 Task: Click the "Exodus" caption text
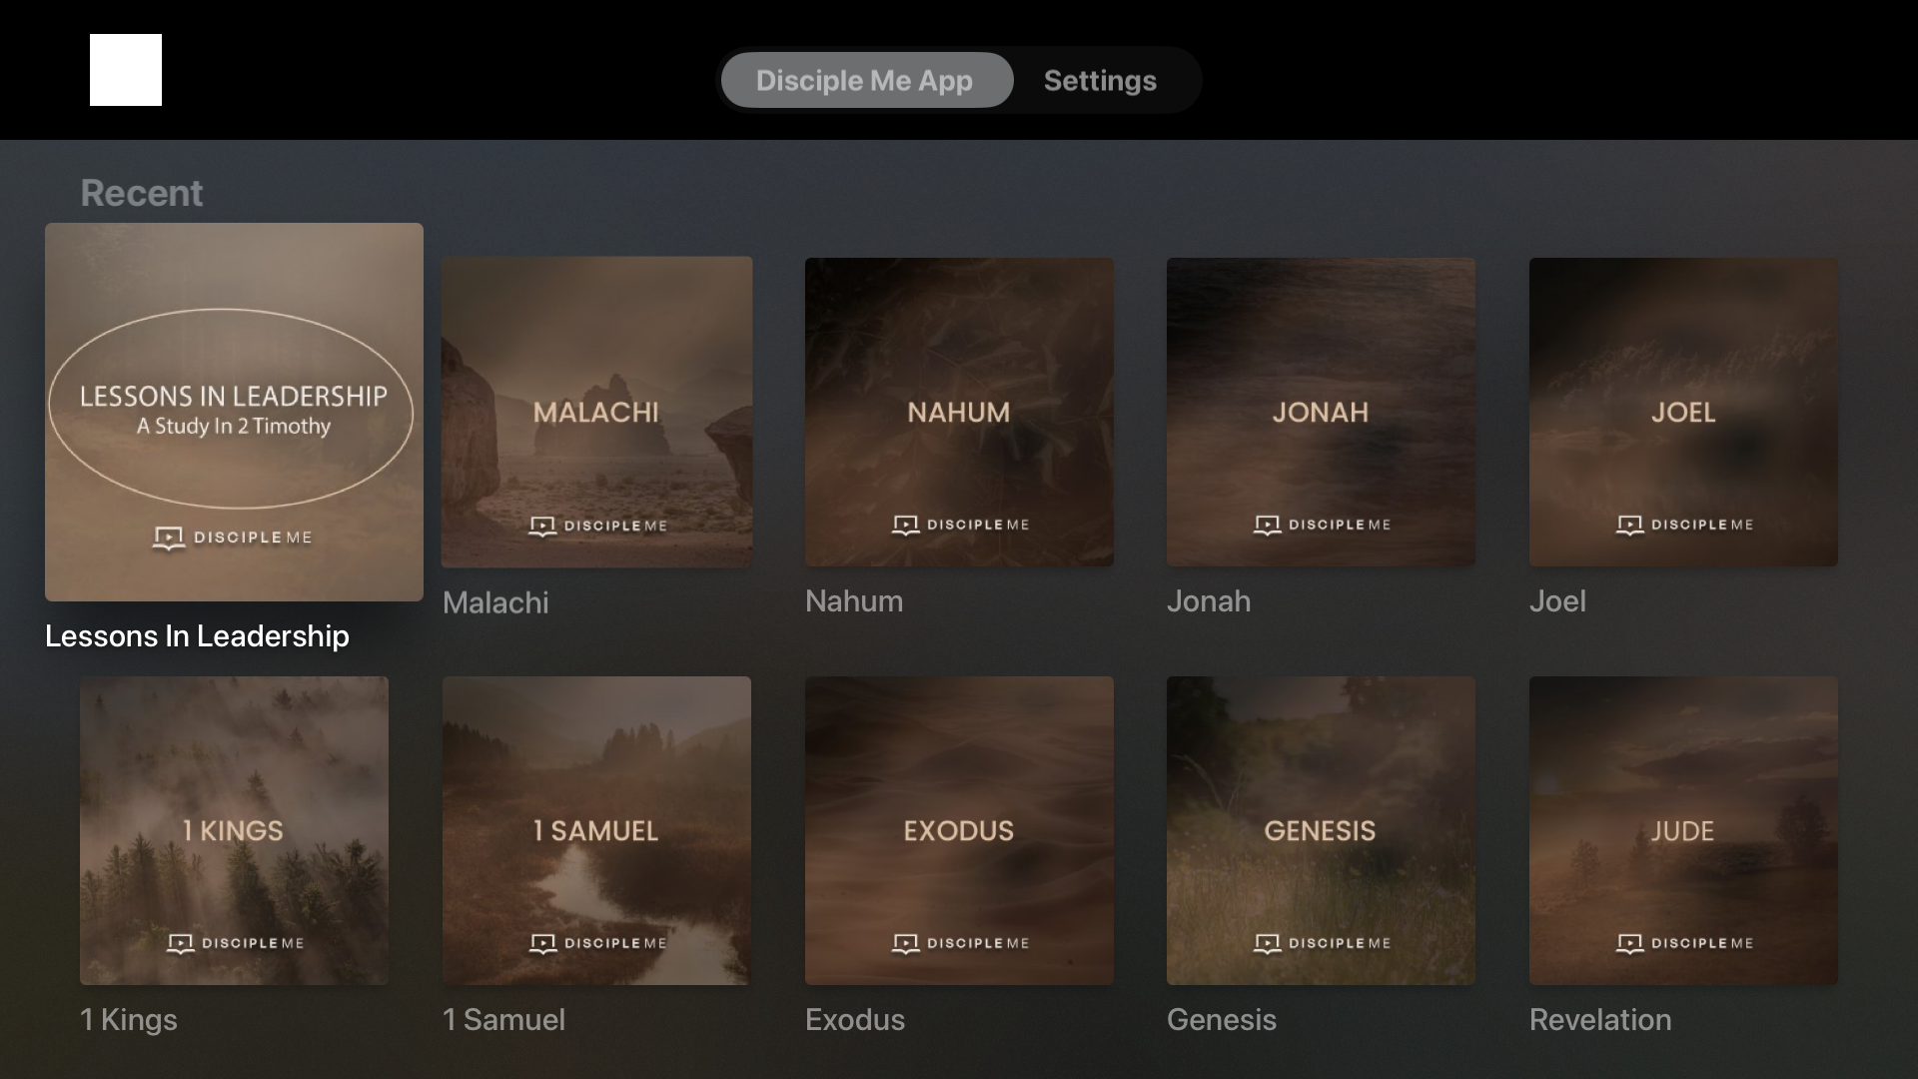pyautogui.click(x=855, y=1019)
